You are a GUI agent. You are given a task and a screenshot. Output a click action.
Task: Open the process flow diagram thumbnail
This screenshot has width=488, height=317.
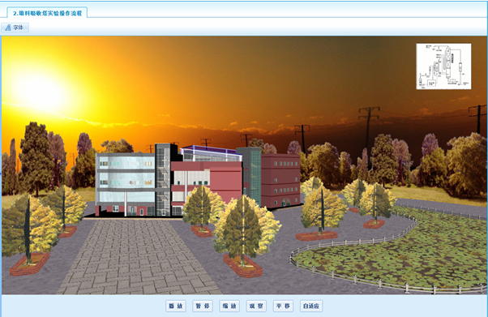pos(443,66)
